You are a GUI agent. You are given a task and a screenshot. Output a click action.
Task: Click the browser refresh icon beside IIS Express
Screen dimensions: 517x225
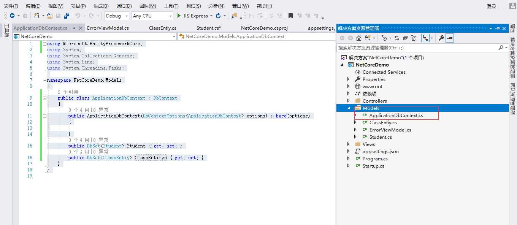(218, 16)
